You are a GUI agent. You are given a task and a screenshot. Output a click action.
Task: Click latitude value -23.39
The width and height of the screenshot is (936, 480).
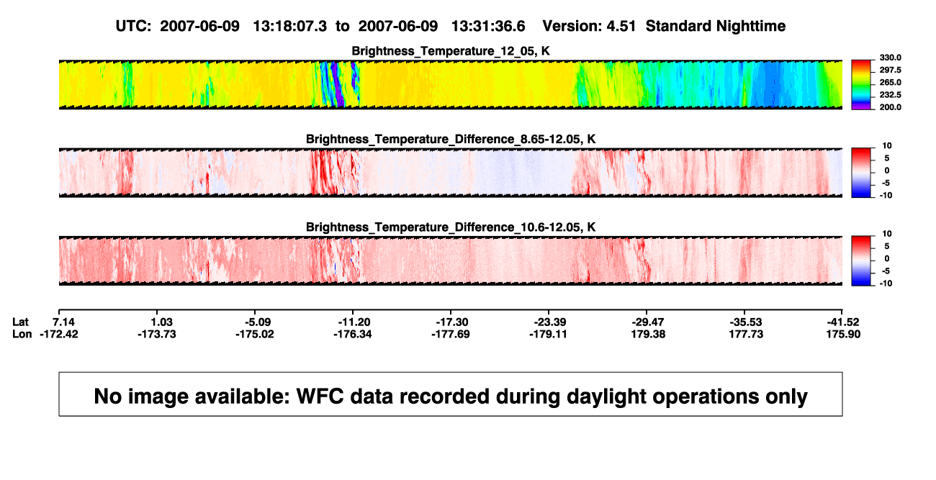pyautogui.click(x=550, y=322)
